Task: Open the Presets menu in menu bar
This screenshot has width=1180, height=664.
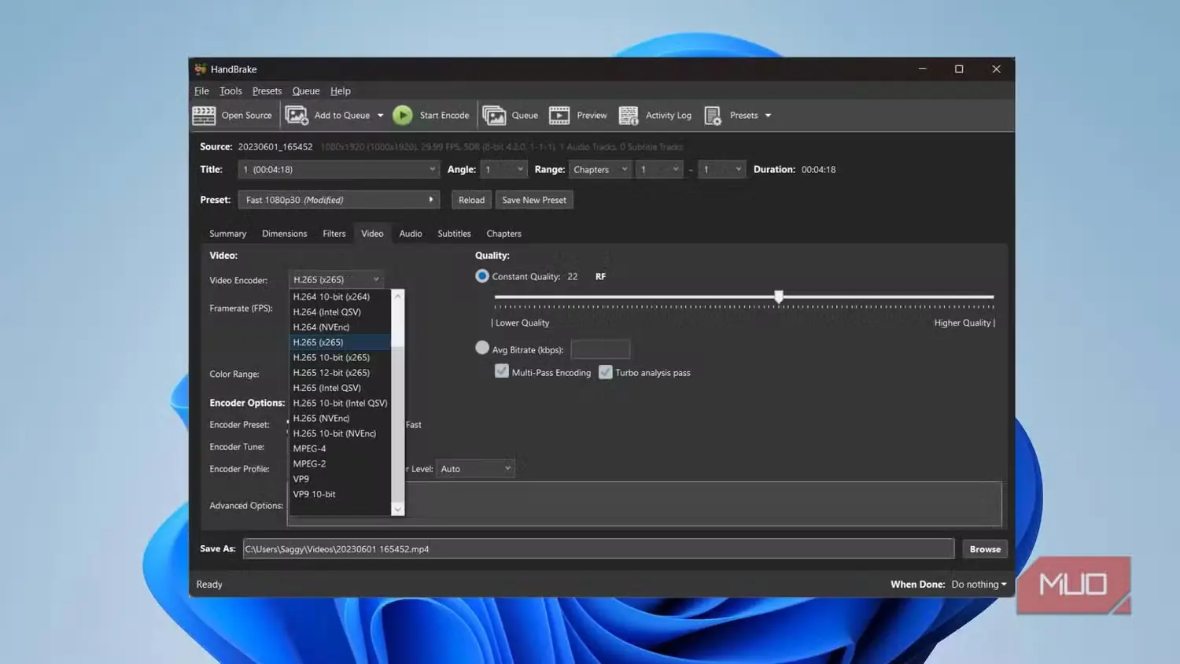Action: click(x=267, y=91)
